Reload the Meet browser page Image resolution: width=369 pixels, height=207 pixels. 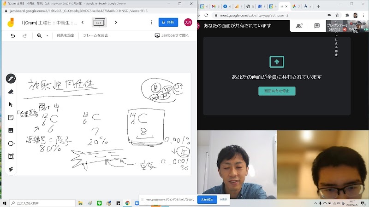click(x=206, y=15)
